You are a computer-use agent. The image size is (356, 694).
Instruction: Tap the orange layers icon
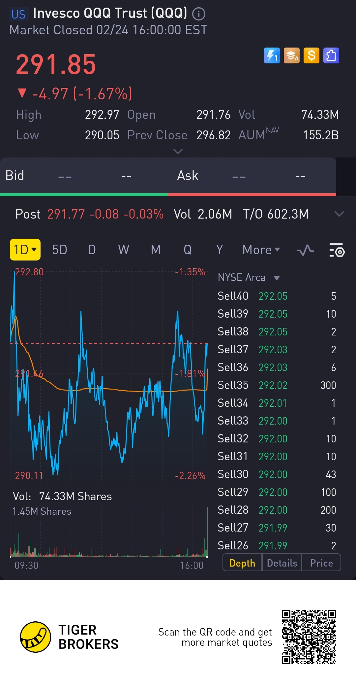pyautogui.click(x=292, y=55)
